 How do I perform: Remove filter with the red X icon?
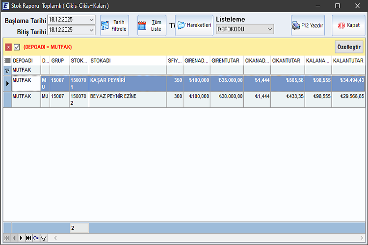point(8,47)
